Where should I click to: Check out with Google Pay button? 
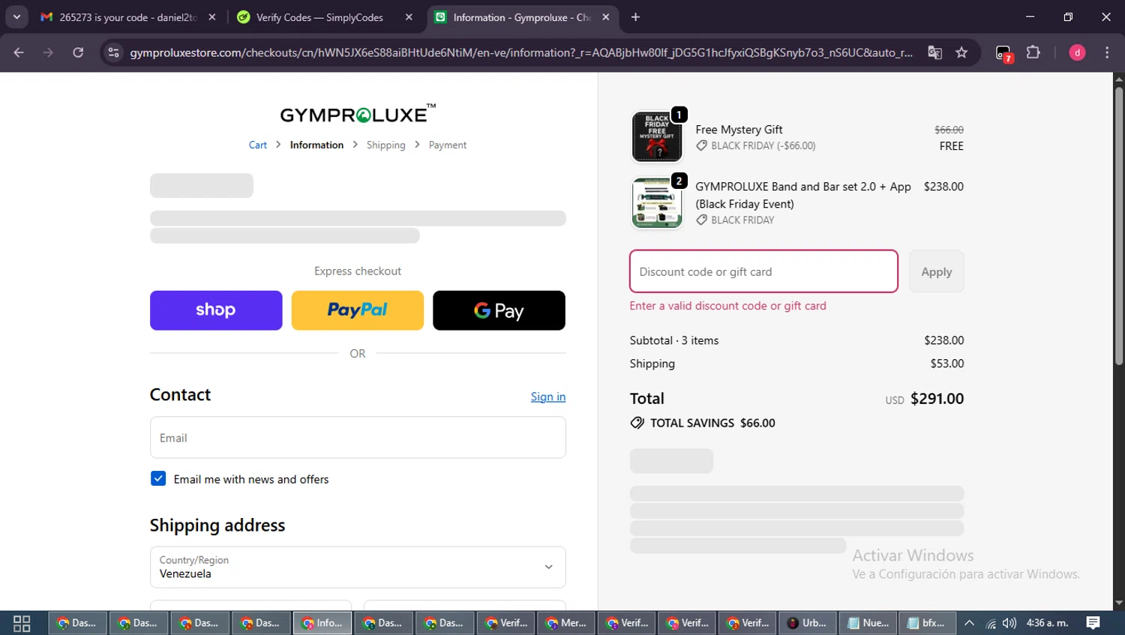tap(499, 310)
